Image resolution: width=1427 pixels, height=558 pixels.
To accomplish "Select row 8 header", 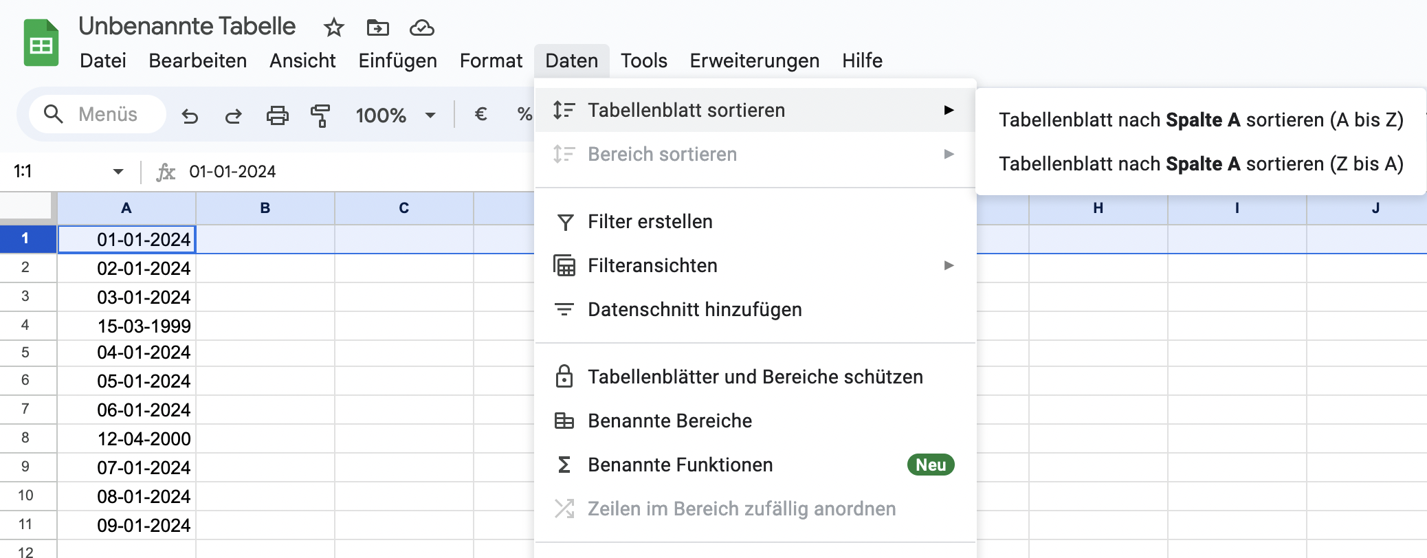I will (x=25, y=438).
